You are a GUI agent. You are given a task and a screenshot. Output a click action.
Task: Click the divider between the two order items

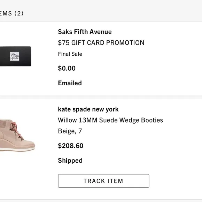[101, 98]
